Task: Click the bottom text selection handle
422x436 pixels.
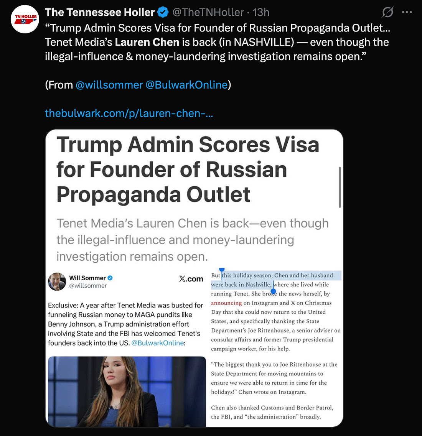Action: (274, 291)
